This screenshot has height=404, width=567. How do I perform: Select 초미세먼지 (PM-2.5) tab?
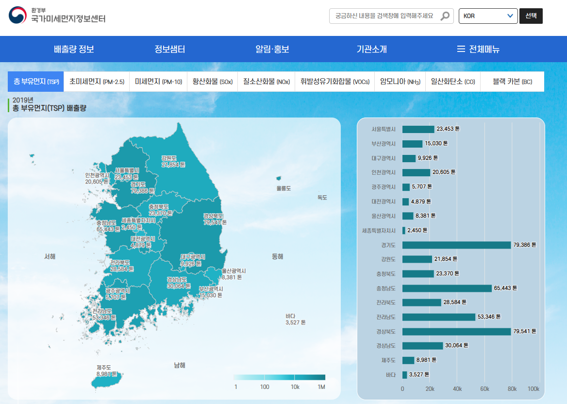[x=96, y=82]
